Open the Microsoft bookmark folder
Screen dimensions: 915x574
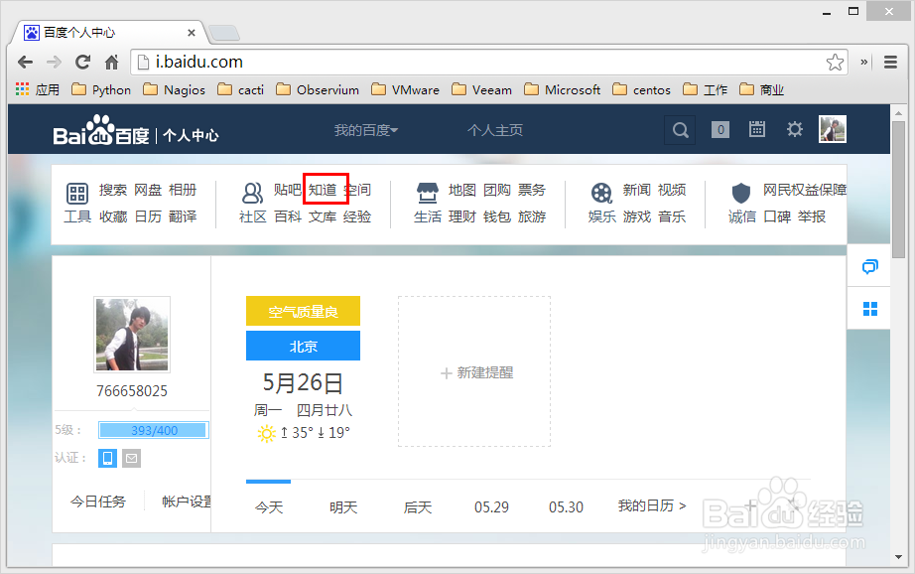click(x=562, y=89)
